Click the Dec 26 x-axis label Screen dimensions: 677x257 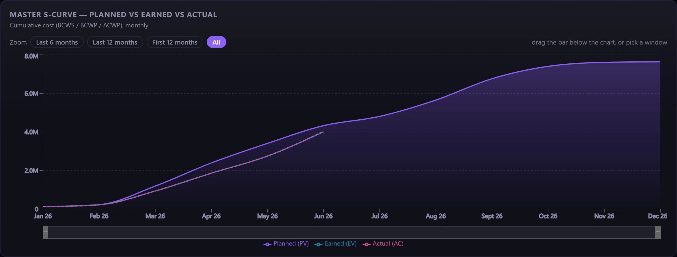pyautogui.click(x=658, y=216)
